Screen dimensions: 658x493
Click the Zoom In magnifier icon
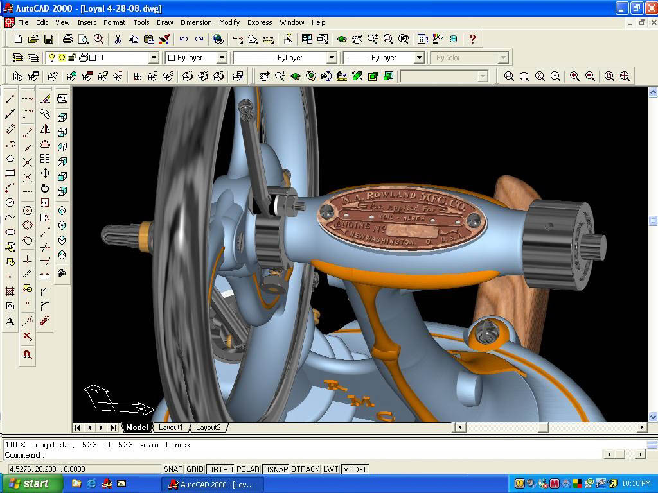(x=574, y=76)
